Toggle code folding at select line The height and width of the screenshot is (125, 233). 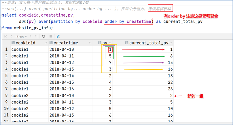1,15
